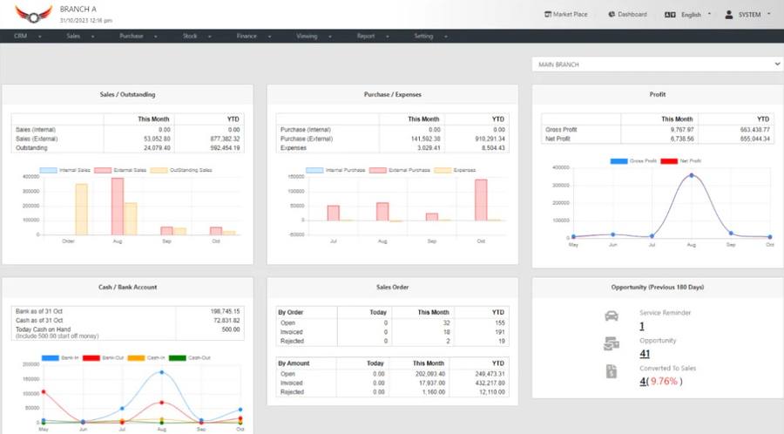Click Cash as of 31 Oct value
The height and width of the screenshot is (434, 784).
(x=226, y=320)
